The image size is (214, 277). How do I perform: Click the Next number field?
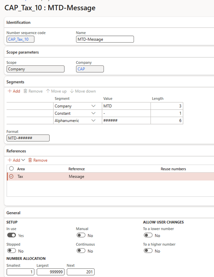(x=81, y=272)
